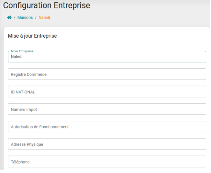Select the 'Configuration Entreprise' page title

[46, 6]
